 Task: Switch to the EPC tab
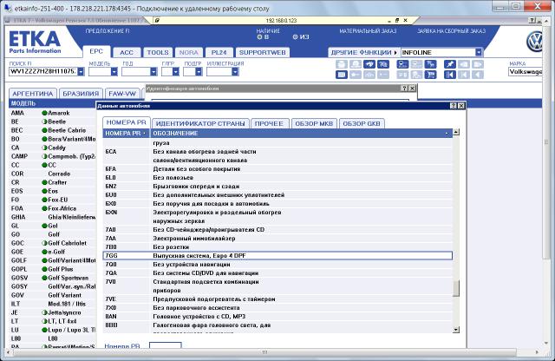pyautogui.click(x=96, y=52)
